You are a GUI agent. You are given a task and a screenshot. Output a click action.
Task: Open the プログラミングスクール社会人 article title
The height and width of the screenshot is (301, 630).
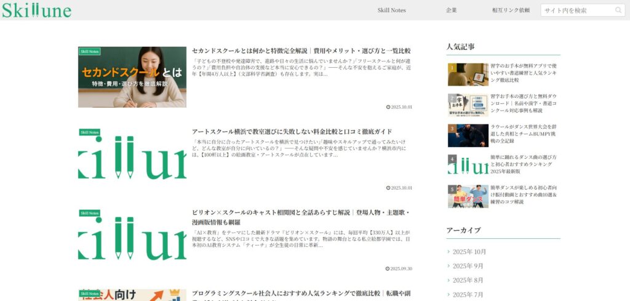coord(300,294)
